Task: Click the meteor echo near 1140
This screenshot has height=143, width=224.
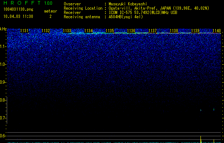Action: pos(214,110)
